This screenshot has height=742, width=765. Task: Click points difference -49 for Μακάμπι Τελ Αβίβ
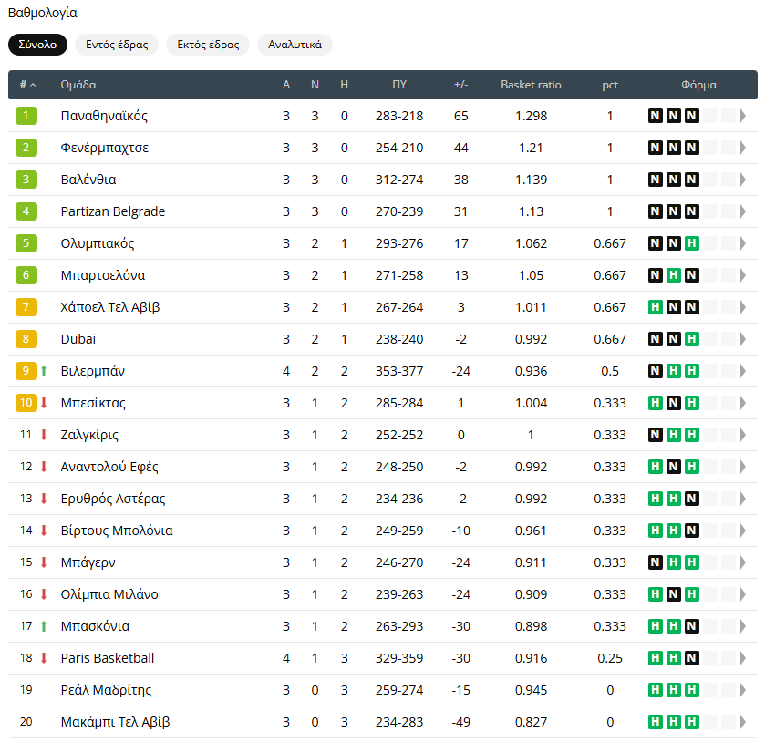pyautogui.click(x=461, y=722)
